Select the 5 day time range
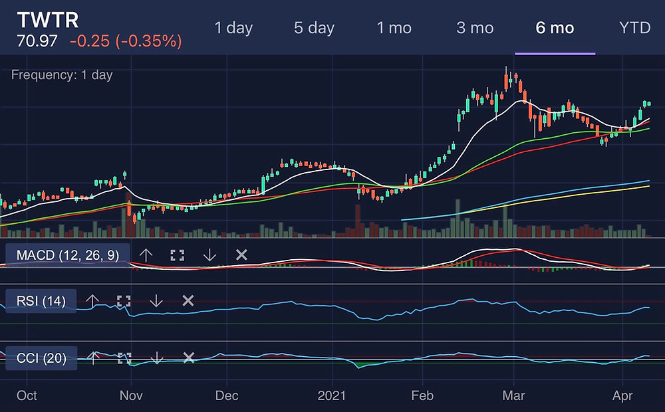The image size is (665, 412). pos(315,28)
